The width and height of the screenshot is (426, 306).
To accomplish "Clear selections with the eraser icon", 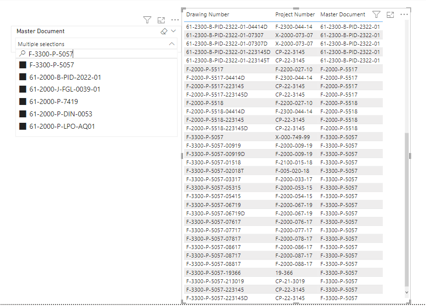I will pos(164,31).
